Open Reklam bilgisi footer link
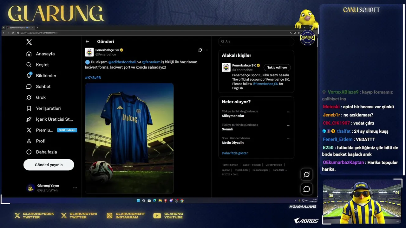This screenshot has height=228, width=406. (x=260, y=170)
